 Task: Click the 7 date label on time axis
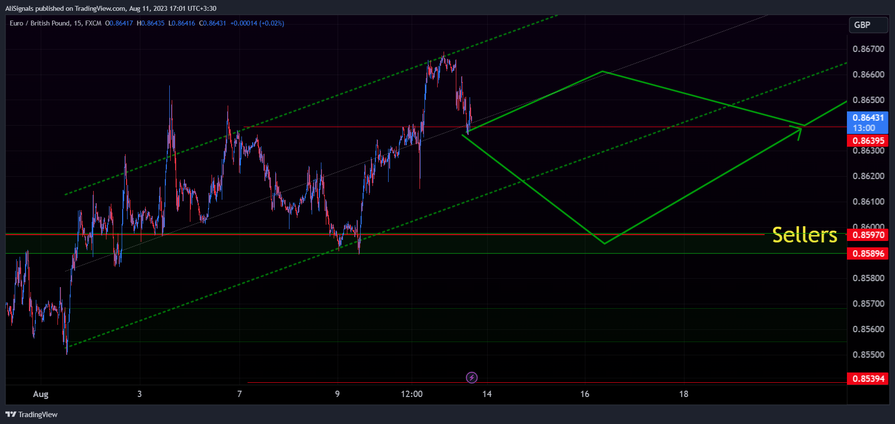(239, 394)
